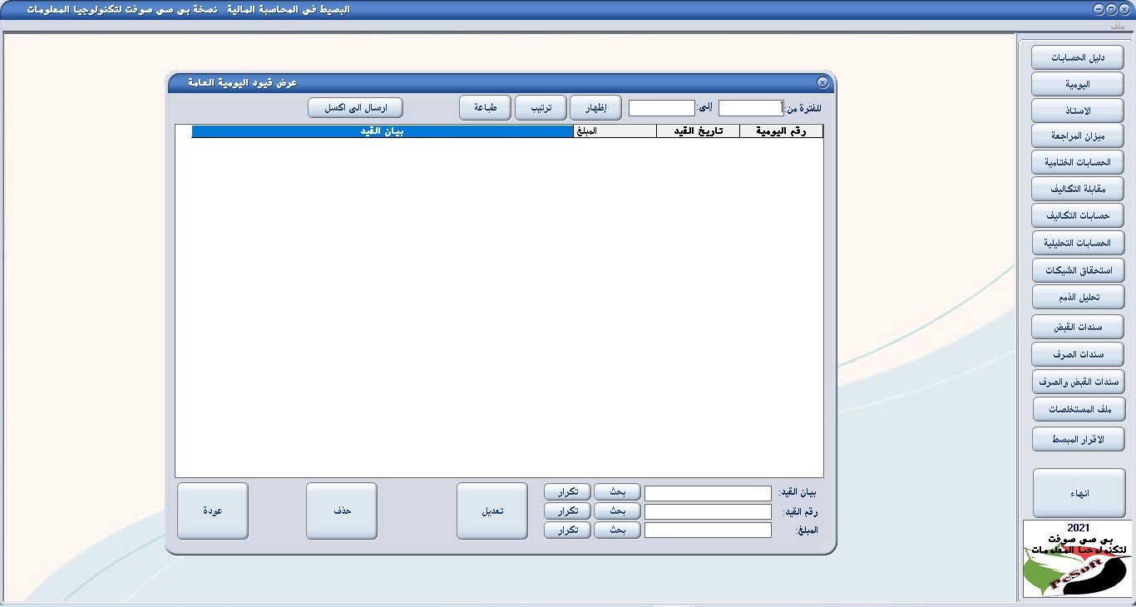Viewport: 1136px width, 607px height.
Task: Open الاستاذ (Ledger) screen
Action: (1078, 110)
